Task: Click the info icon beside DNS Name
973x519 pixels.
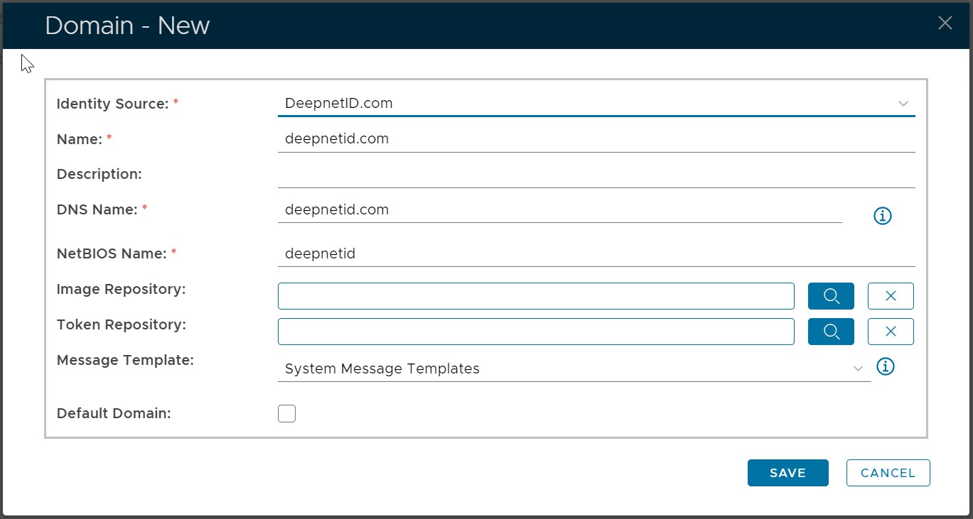Action: 882,216
